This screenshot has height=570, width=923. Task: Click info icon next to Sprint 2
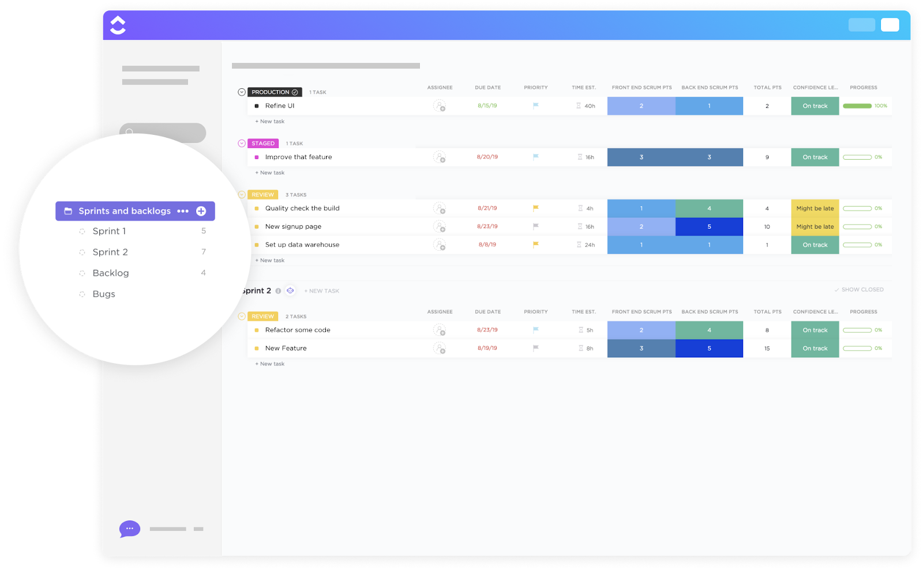tap(278, 291)
